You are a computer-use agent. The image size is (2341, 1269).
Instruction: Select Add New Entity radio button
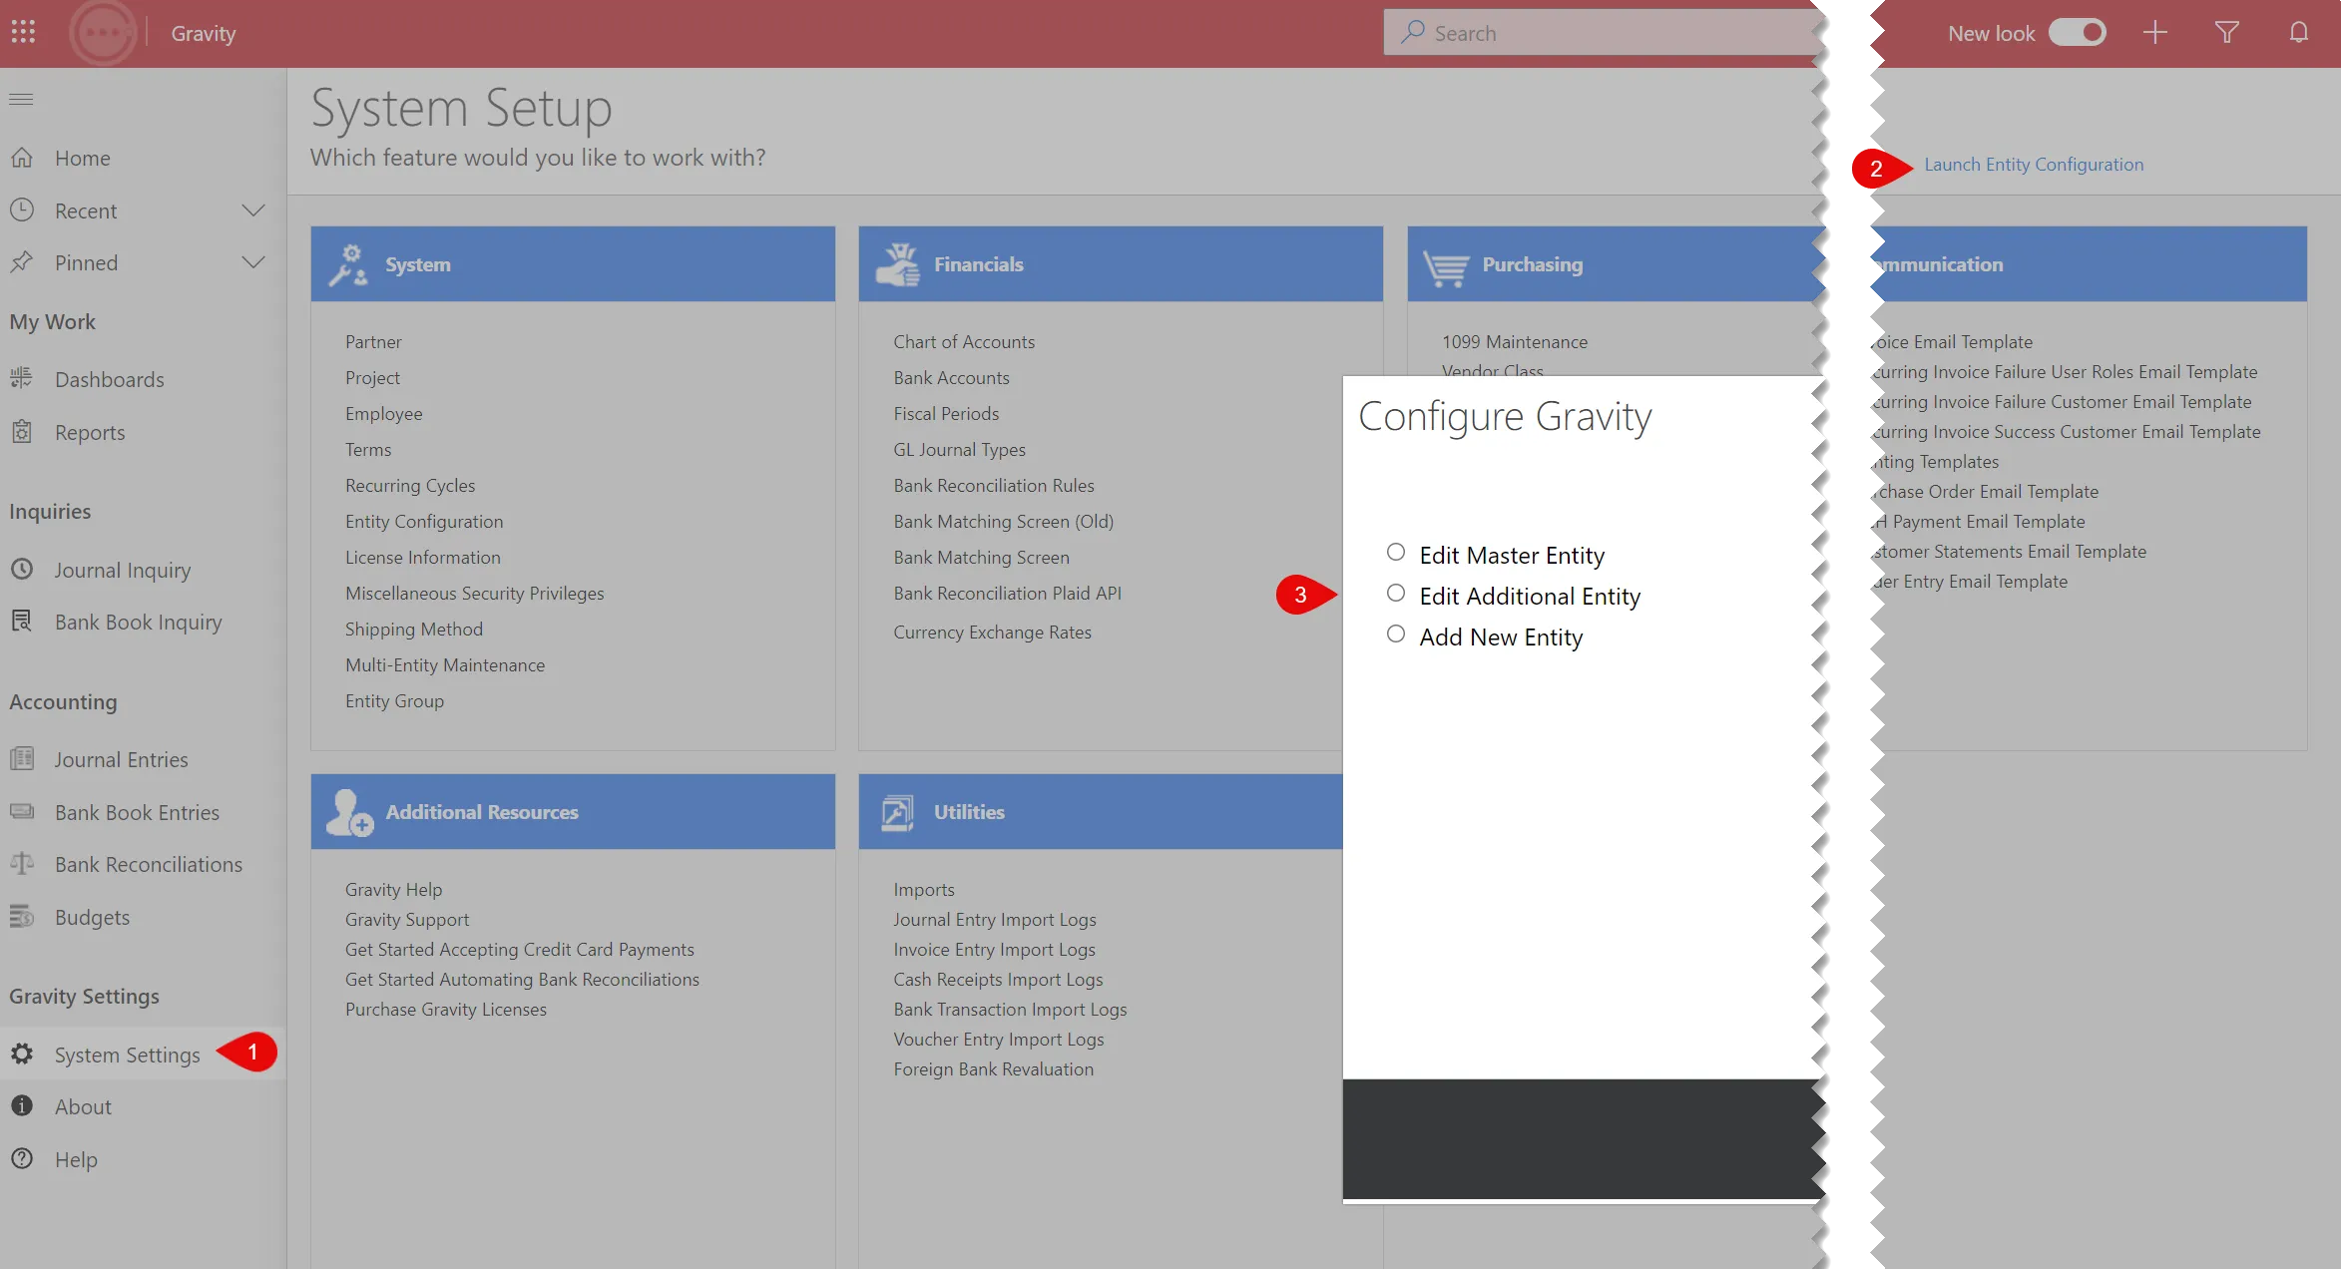pyautogui.click(x=1396, y=634)
